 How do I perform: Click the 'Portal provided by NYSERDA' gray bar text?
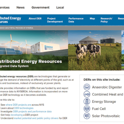[x=17, y=28]
